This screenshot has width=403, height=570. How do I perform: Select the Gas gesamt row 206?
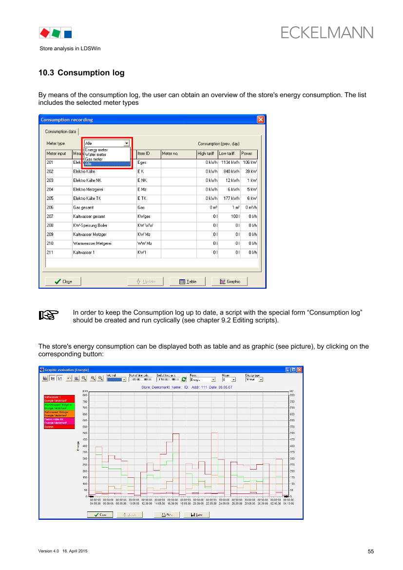point(151,207)
